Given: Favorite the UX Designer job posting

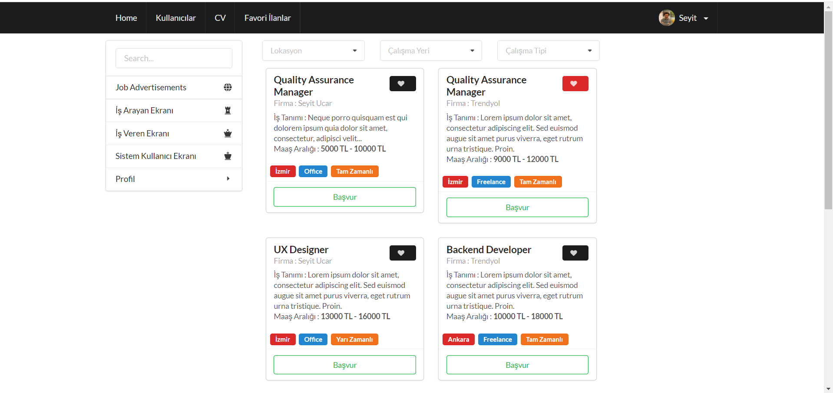Looking at the screenshot, I should click(402, 253).
